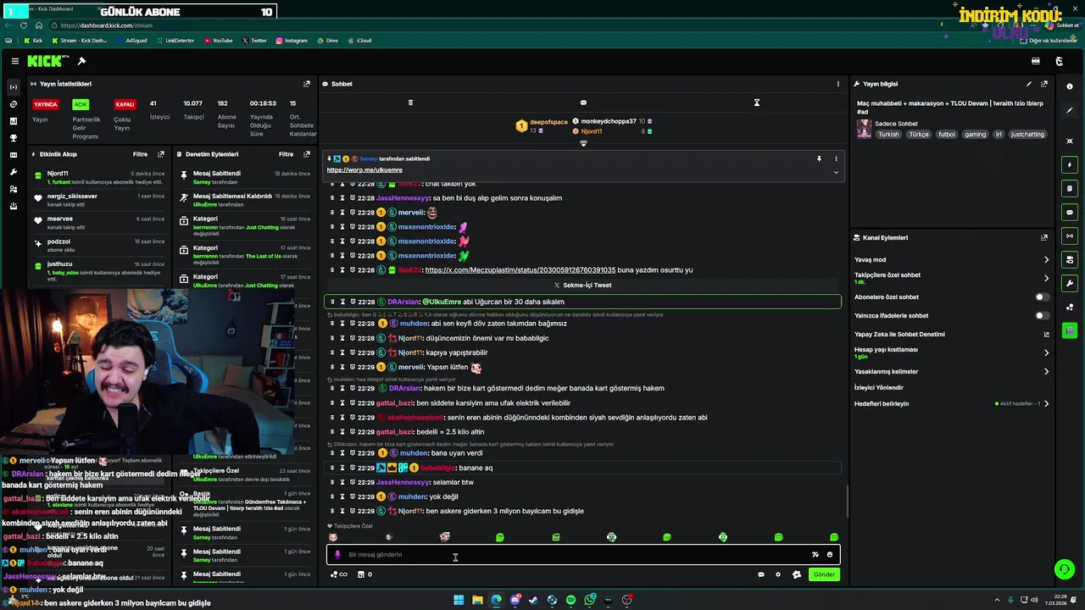
Task: Toggle Yalnızca ifadelerle sohbet switch
Action: (x=1042, y=316)
